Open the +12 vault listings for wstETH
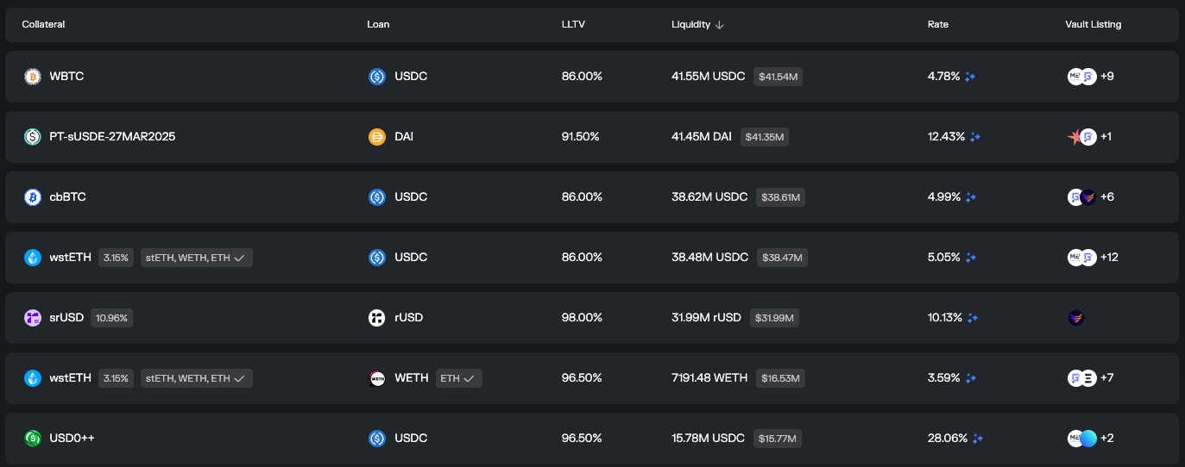The width and height of the screenshot is (1185, 467). 1109,258
